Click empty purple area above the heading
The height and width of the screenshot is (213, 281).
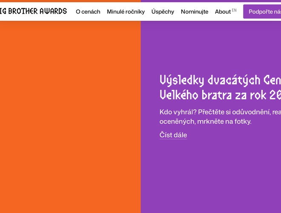click(211, 47)
